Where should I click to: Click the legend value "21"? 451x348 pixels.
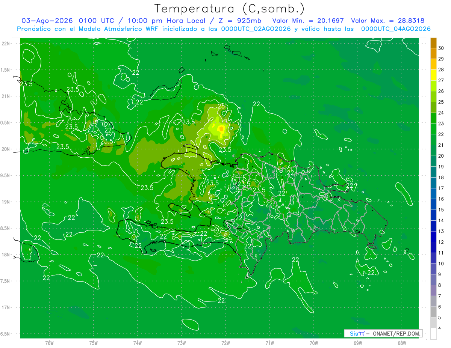[x=441, y=145]
